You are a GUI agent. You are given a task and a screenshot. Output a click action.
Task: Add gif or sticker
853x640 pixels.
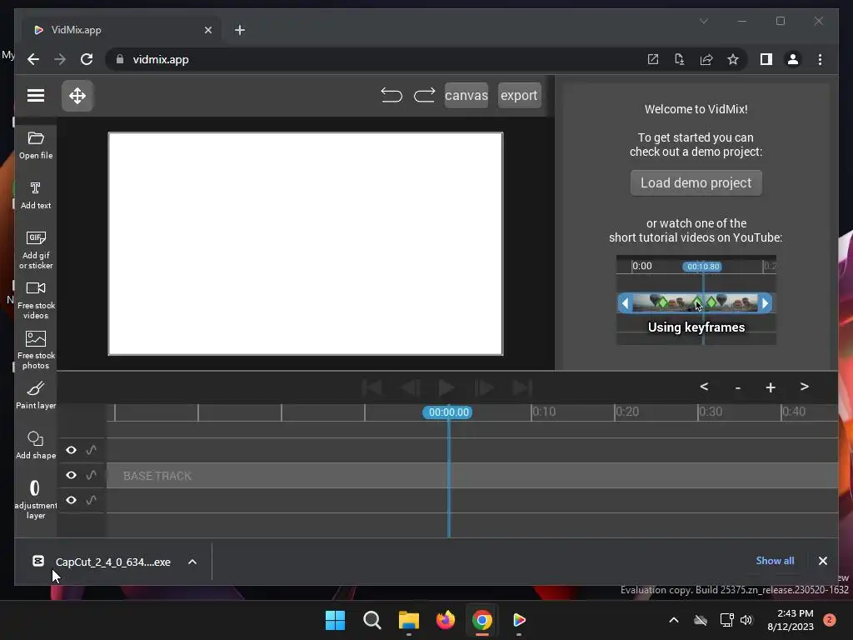36,250
